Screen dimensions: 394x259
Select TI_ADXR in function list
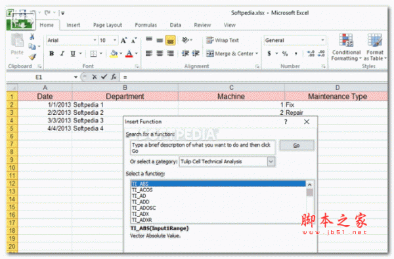[x=219, y=220]
